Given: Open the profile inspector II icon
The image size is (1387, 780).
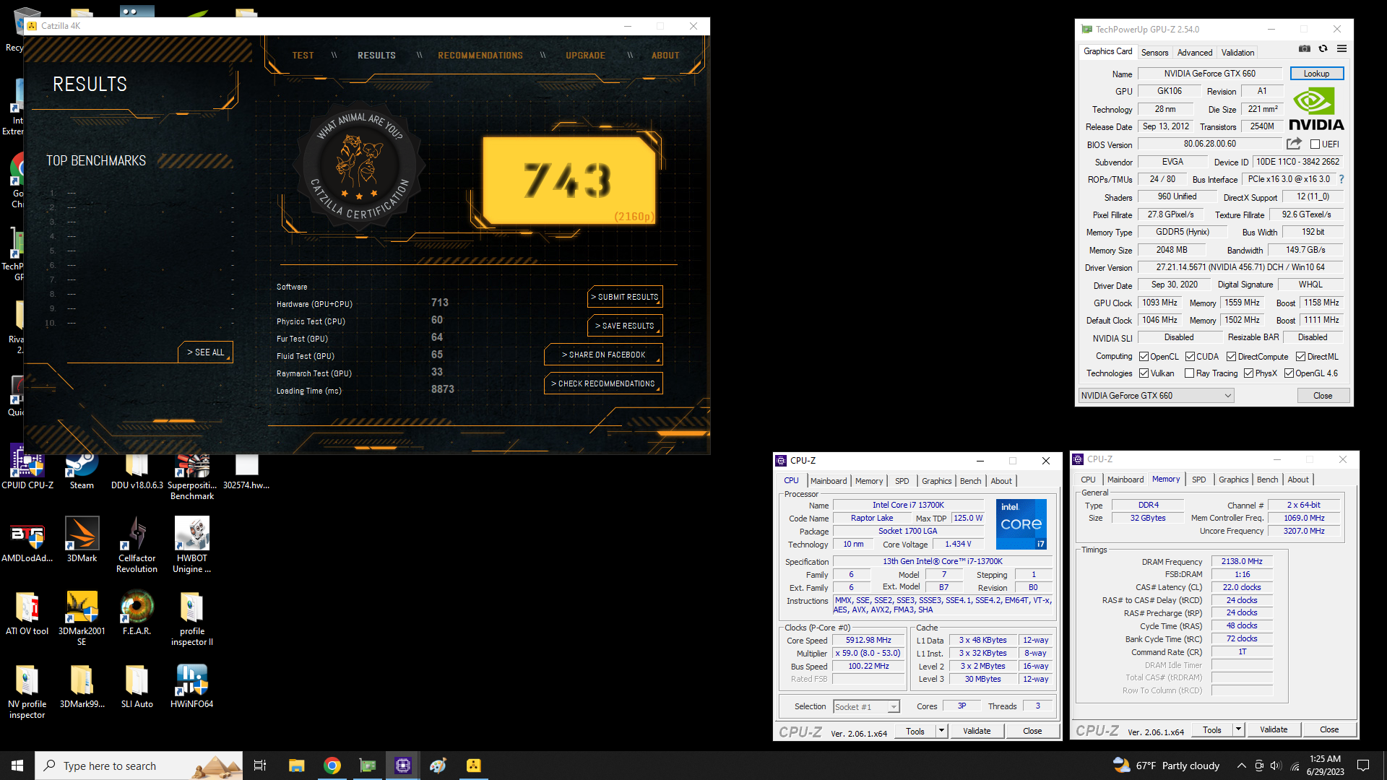Looking at the screenshot, I should [192, 618].
